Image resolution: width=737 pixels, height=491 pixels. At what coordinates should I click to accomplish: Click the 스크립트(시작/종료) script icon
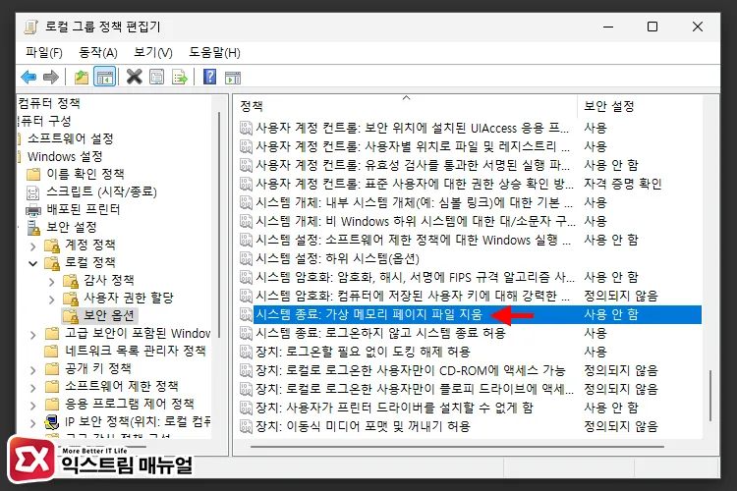(x=33, y=192)
